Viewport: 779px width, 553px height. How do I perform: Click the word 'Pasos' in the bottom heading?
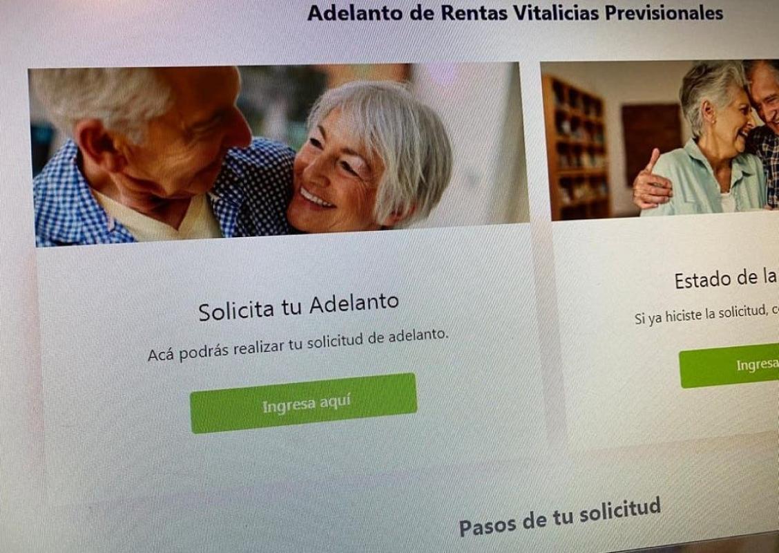486,525
